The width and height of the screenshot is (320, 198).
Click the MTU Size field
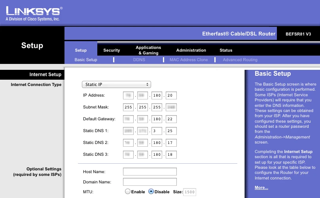coord(190,192)
